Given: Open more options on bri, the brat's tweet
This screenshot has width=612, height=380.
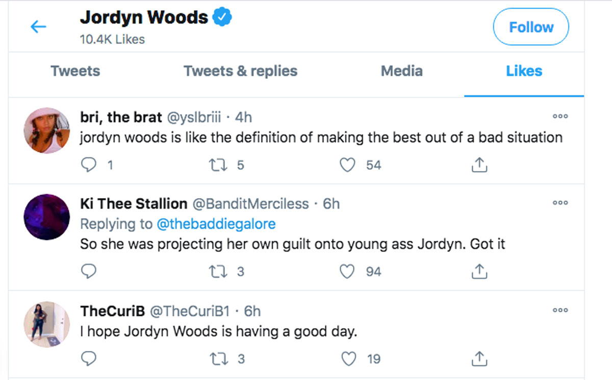Looking at the screenshot, I should click(x=560, y=116).
